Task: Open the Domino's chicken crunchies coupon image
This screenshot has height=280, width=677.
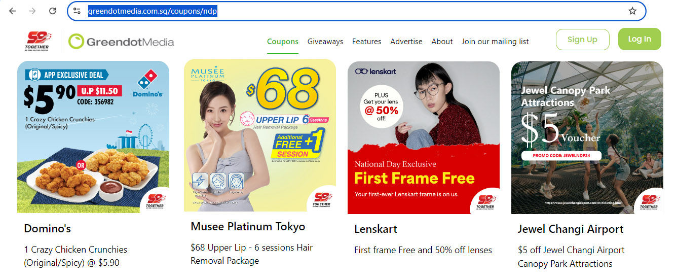Action: [x=93, y=137]
